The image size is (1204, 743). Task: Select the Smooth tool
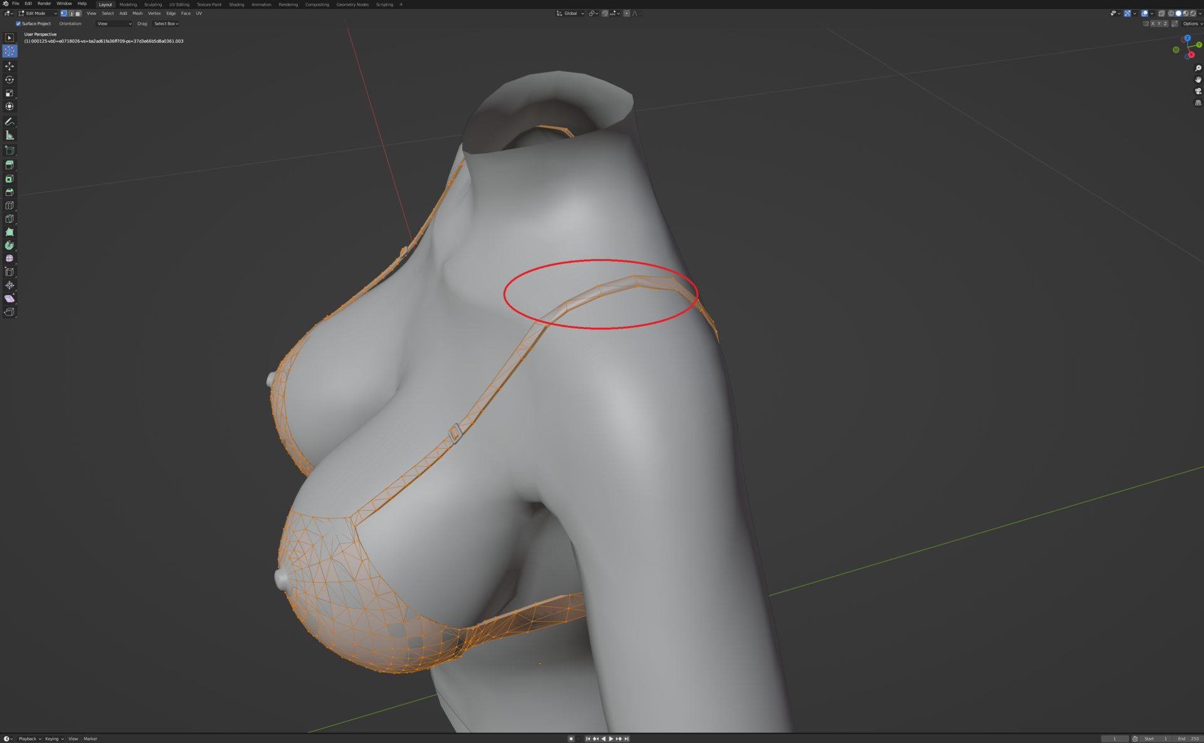(9, 259)
